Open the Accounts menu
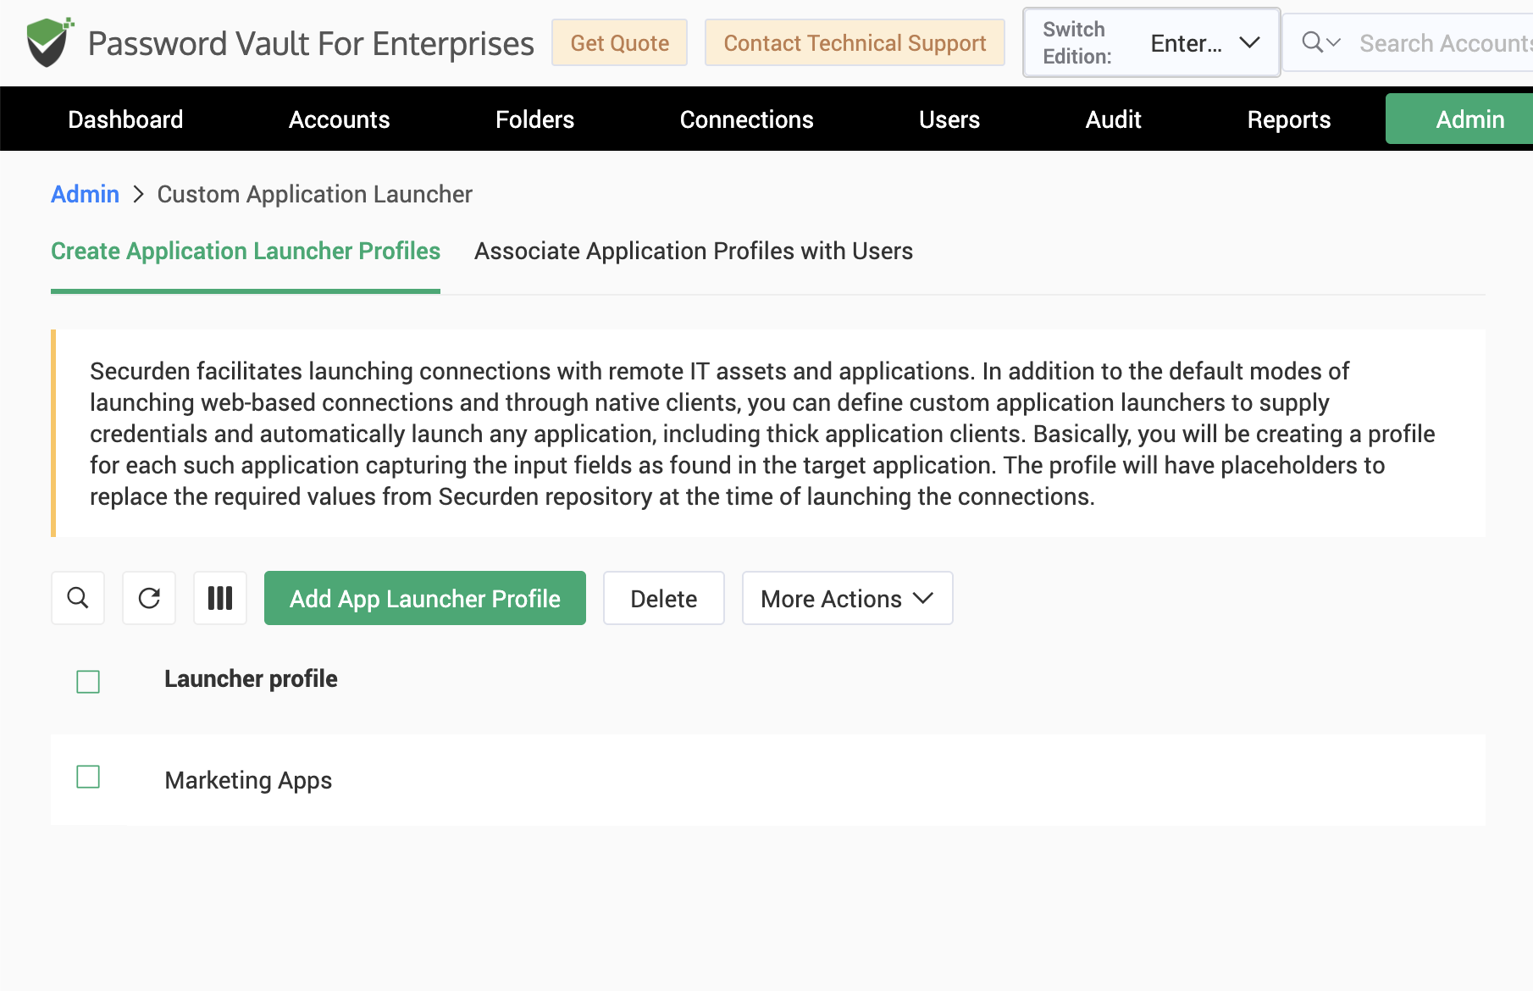The width and height of the screenshot is (1533, 991). [x=340, y=119]
